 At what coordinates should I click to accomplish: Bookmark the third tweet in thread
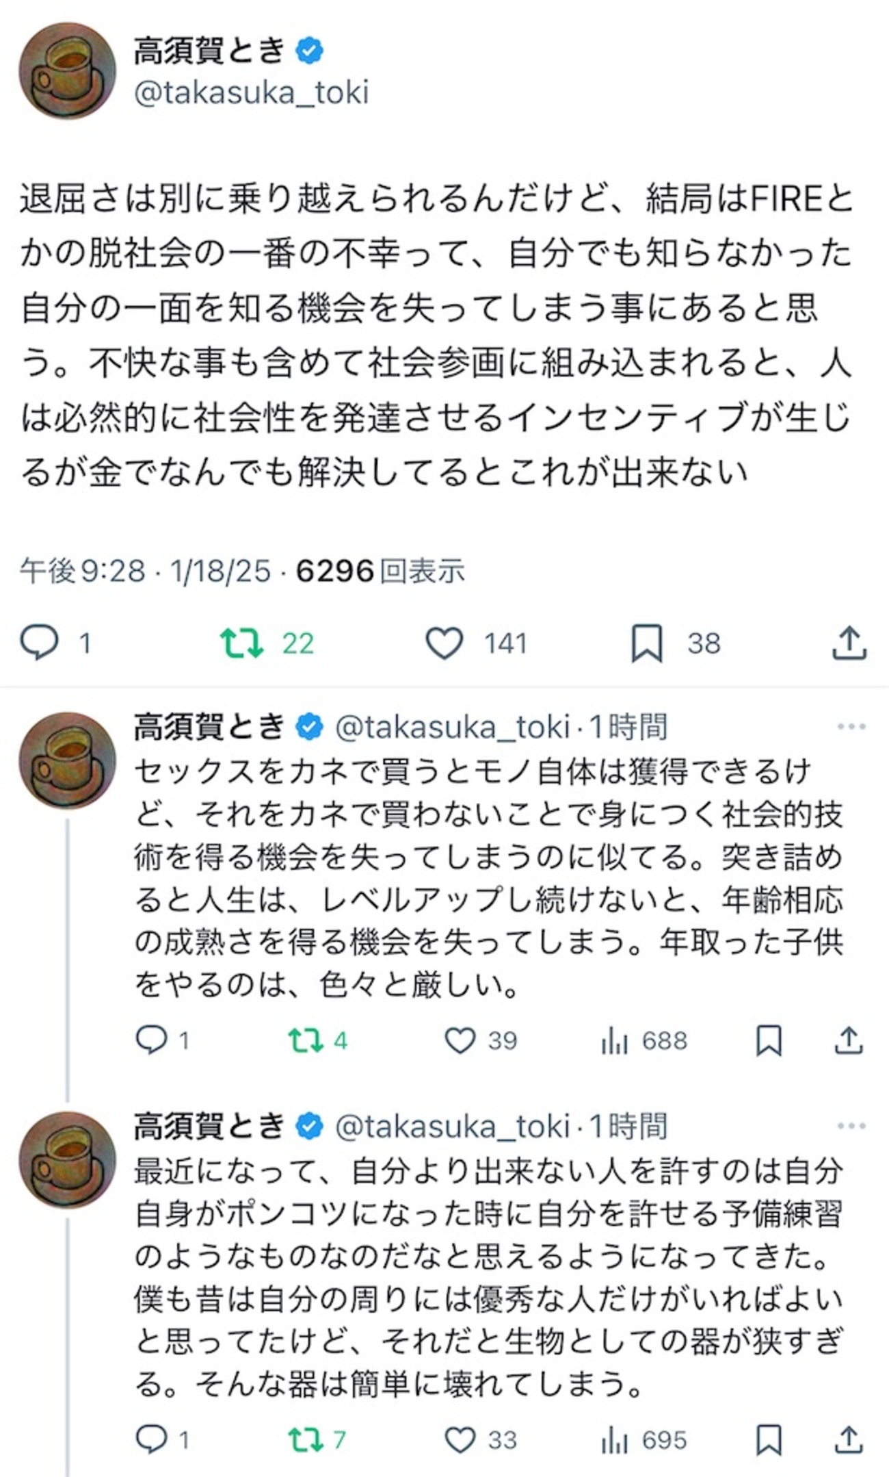[769, 1440]
